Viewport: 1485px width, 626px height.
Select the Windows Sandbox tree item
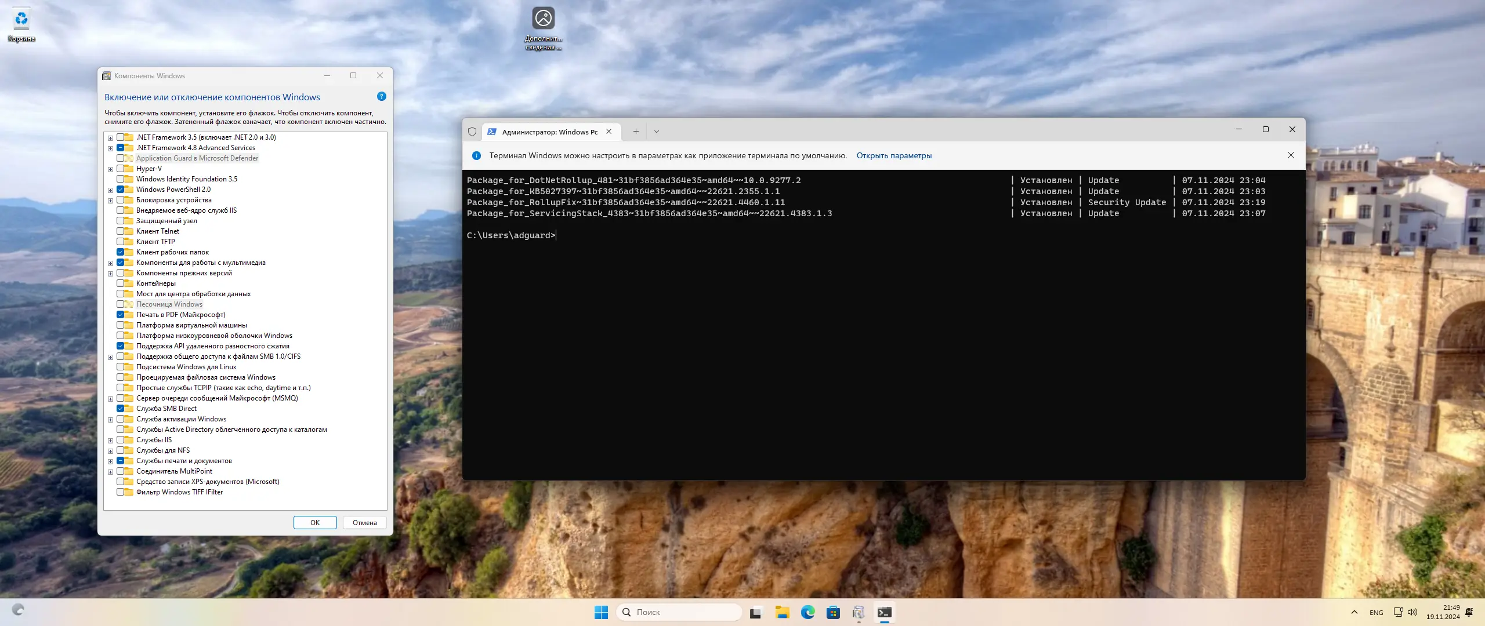169,304
